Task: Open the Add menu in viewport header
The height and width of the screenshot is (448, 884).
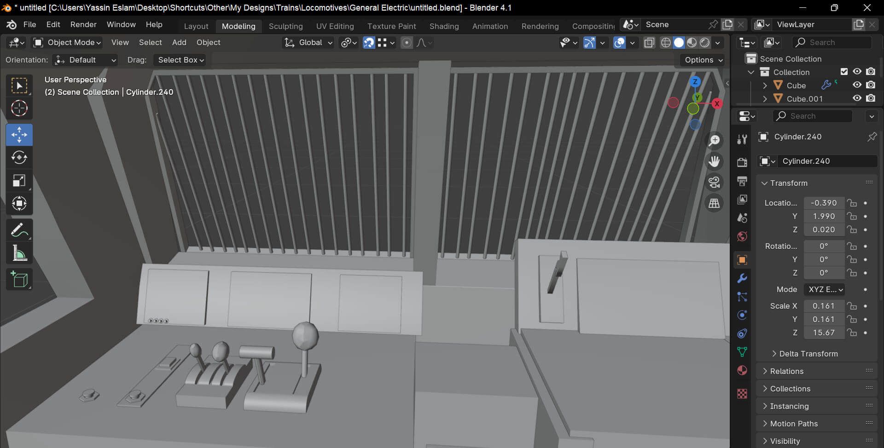Action: 179,42
